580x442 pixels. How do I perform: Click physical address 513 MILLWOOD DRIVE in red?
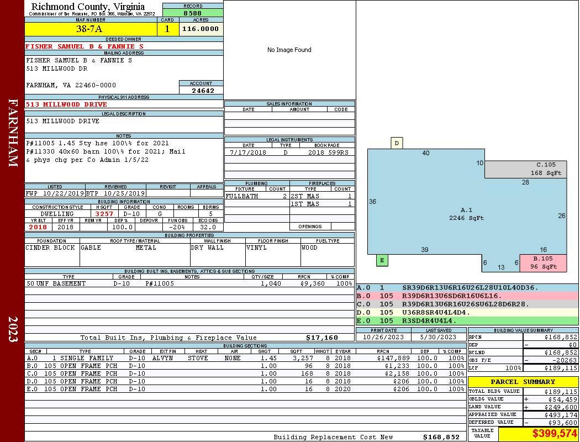point(66,104)
